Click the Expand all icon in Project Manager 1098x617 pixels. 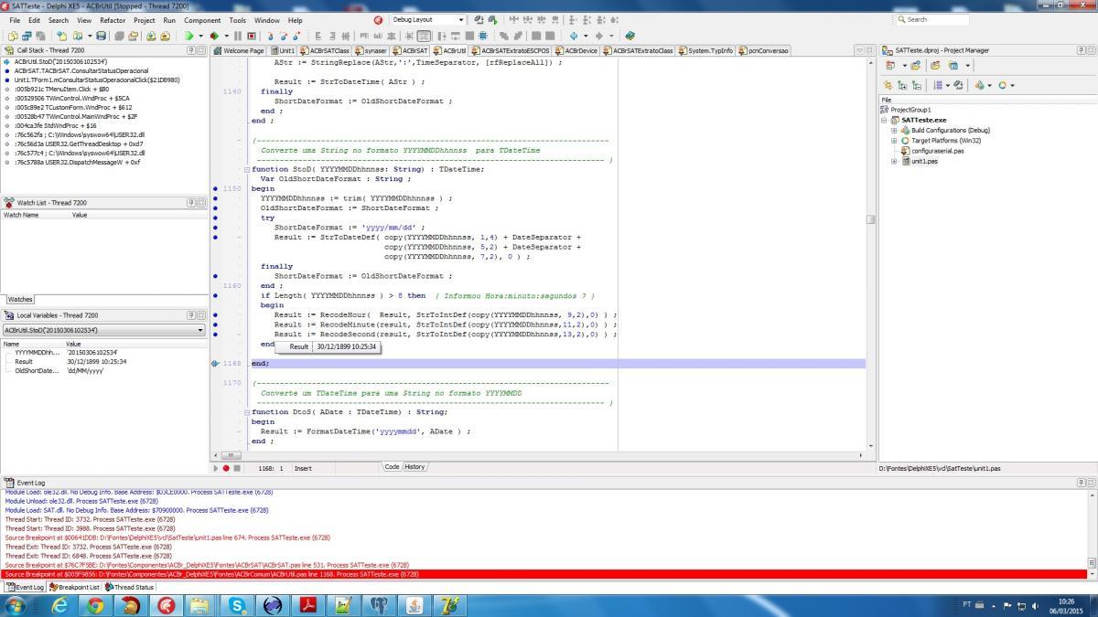point(902,85)
